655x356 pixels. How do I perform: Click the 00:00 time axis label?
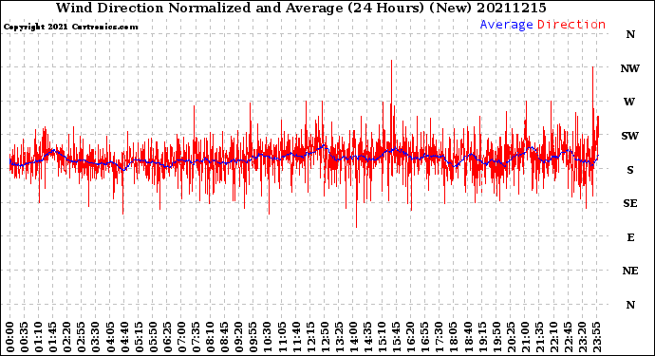coord(9,337)
